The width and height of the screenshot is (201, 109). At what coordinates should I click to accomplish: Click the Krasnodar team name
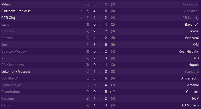[x=191, y=4]
